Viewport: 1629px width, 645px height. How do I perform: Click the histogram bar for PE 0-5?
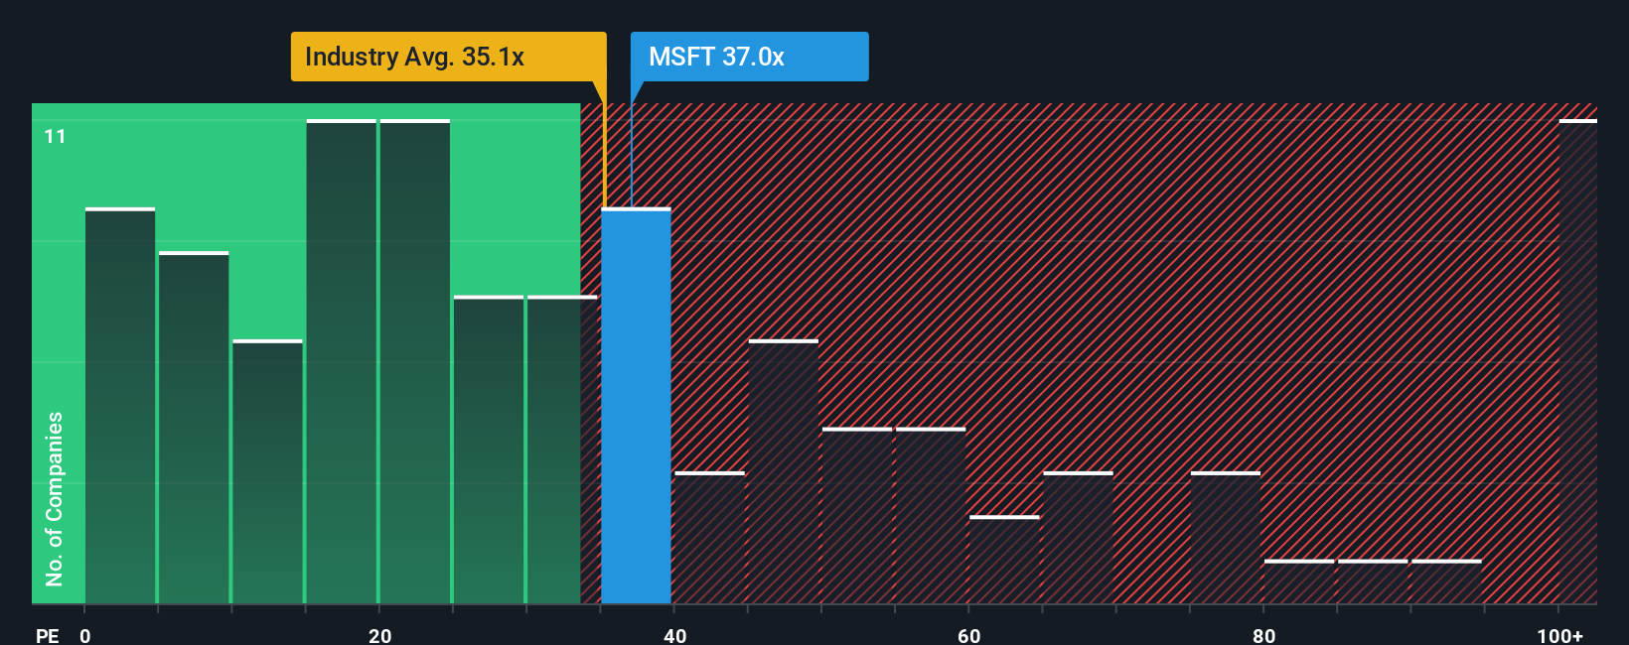120,406
